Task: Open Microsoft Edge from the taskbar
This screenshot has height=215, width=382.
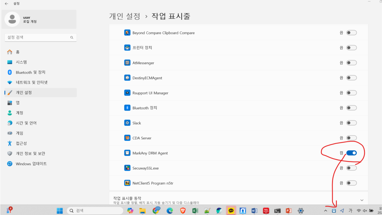Action: (170, 211)
